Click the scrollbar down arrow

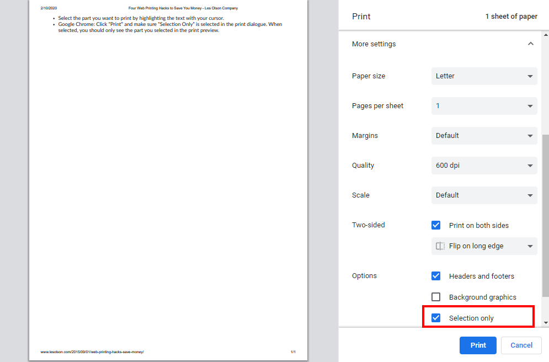click(x=546, y=323)
